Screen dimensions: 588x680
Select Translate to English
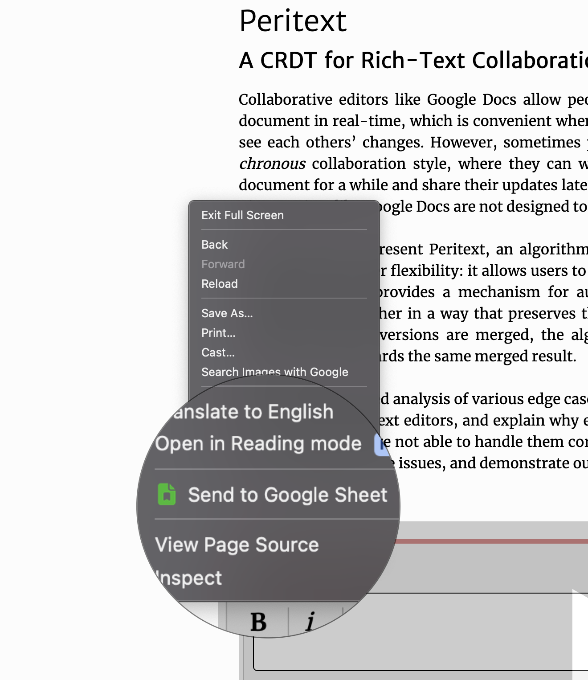(254, 411)
